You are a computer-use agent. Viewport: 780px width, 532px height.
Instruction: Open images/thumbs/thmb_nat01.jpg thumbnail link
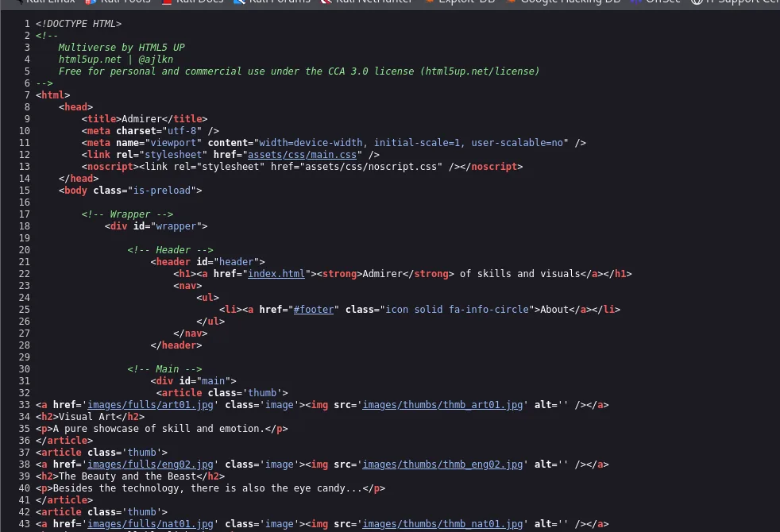click(x=442, y=523)
